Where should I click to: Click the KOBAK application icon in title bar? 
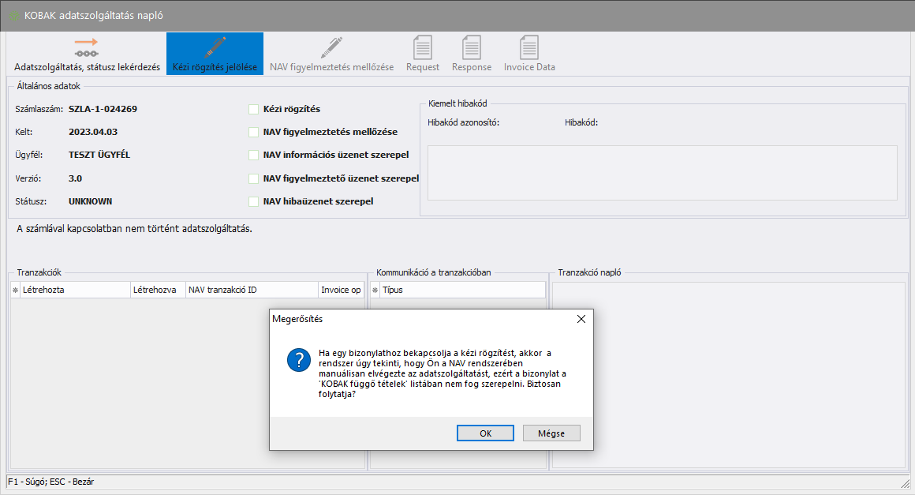[14, 16]
